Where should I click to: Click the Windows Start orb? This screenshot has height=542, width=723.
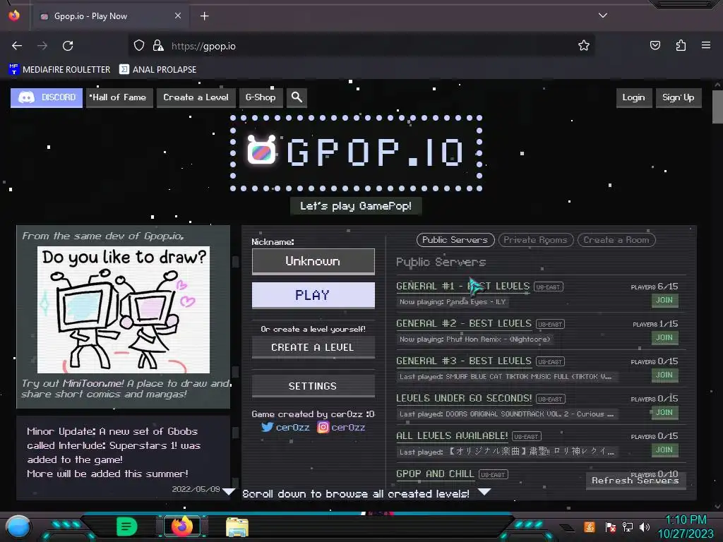(x=18, y=526)
